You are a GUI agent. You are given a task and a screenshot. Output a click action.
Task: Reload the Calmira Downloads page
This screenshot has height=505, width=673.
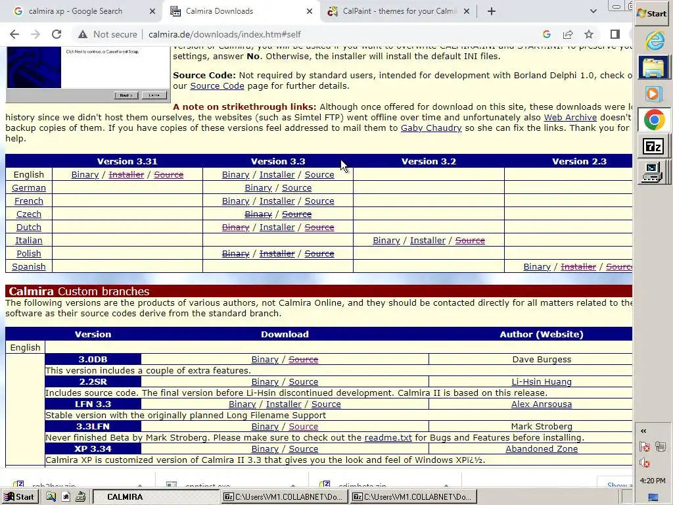(57, 34)
